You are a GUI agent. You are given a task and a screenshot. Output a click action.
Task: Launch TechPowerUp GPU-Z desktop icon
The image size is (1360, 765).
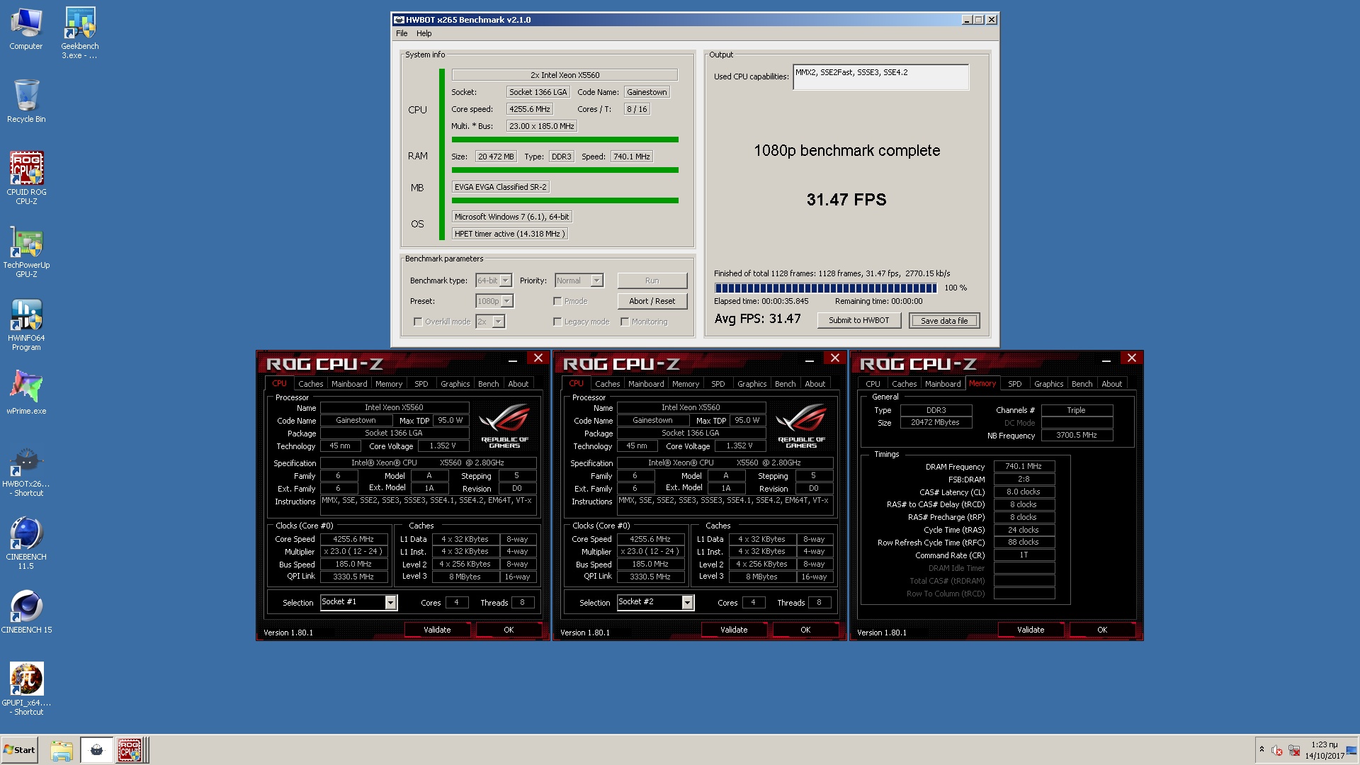point(26,251)
